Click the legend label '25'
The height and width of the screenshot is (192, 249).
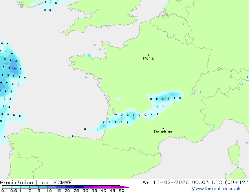[x=76, y=190]
